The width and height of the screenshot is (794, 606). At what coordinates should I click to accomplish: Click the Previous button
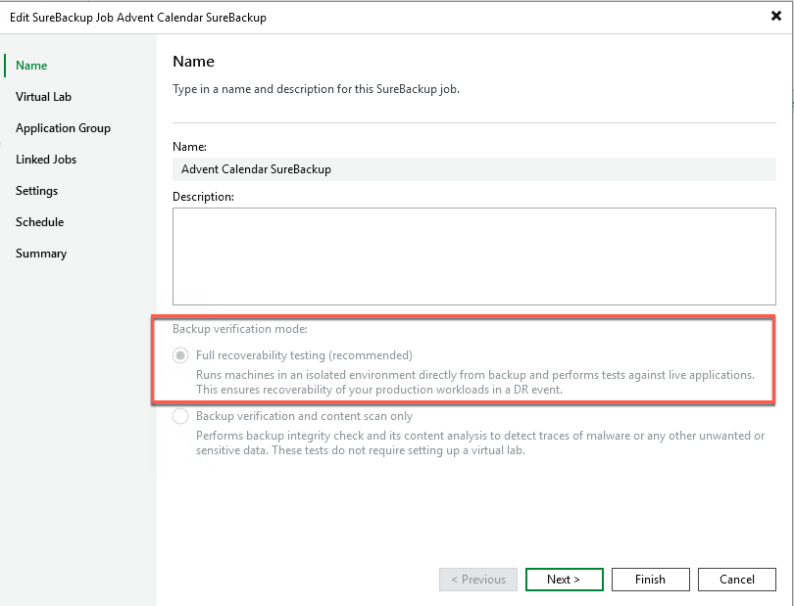click(478, 580)
